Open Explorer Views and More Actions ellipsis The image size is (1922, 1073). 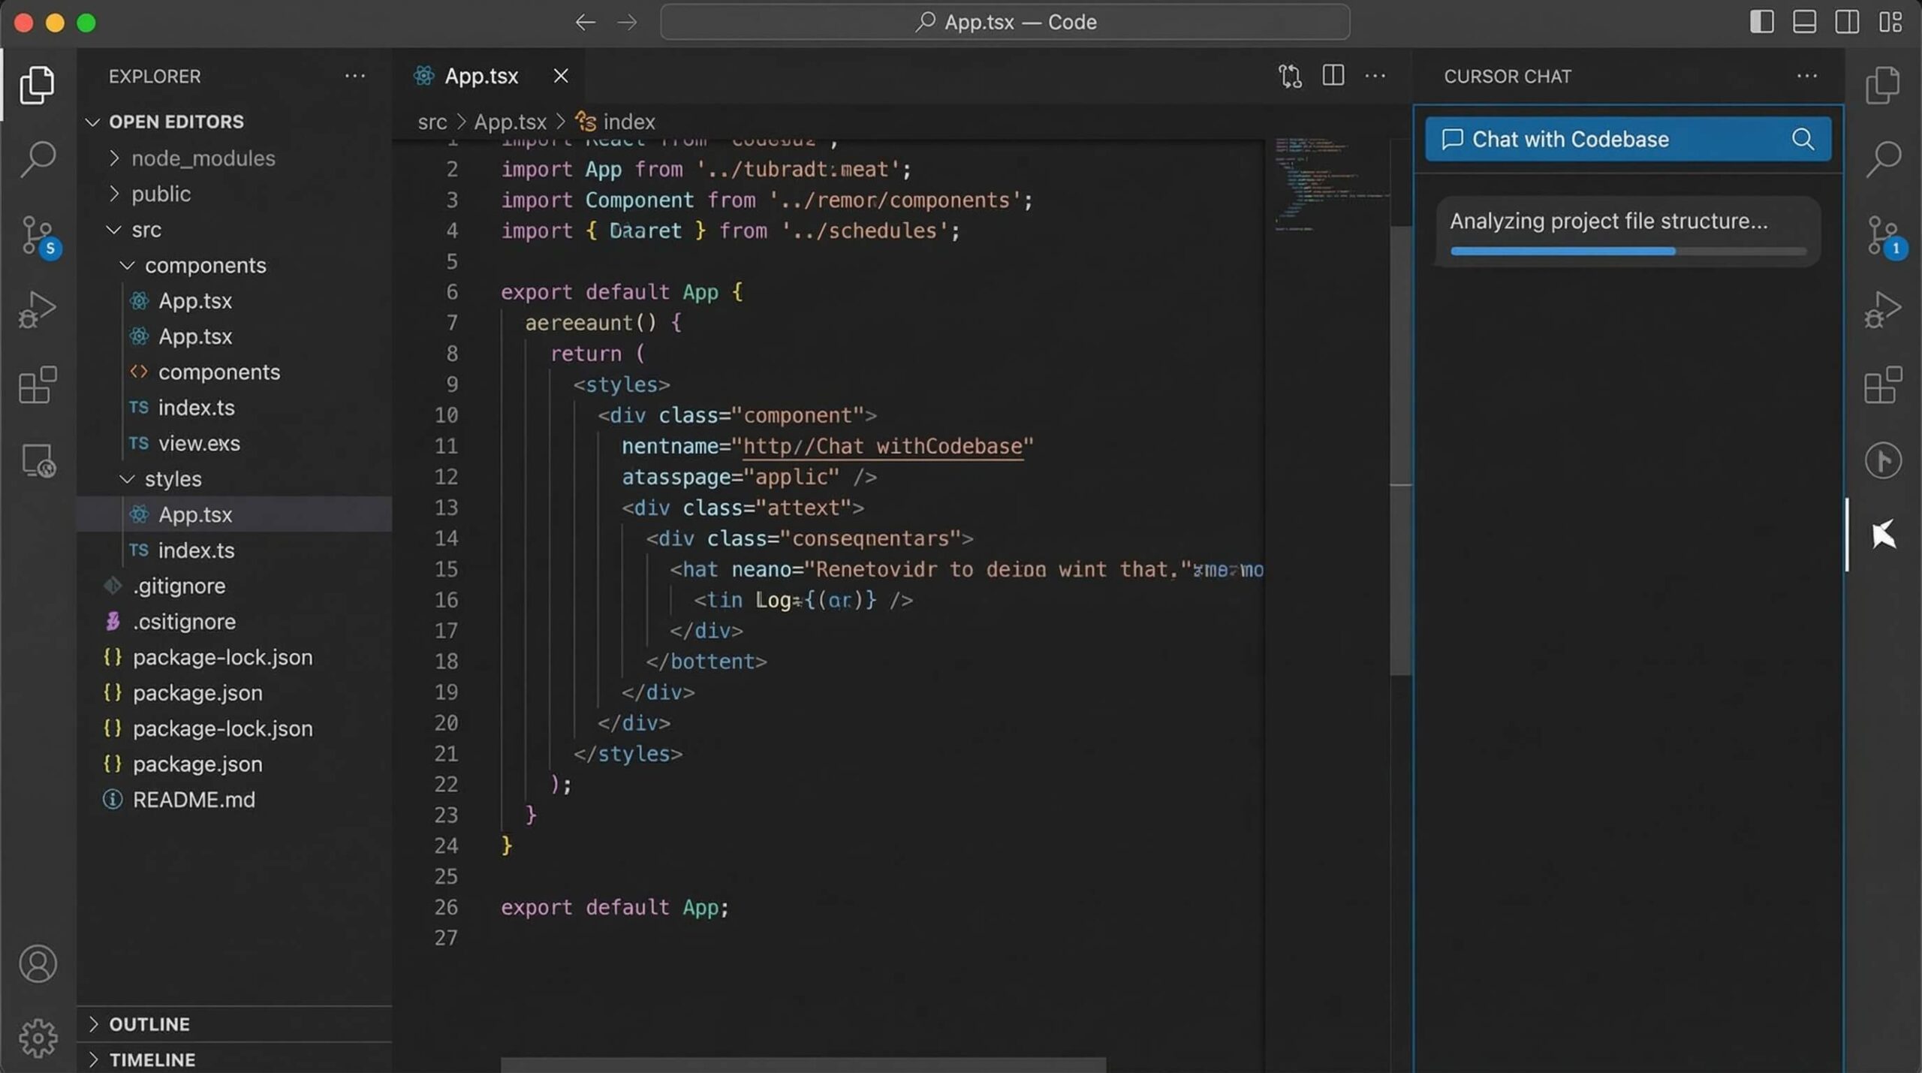[x=354, y=76]
